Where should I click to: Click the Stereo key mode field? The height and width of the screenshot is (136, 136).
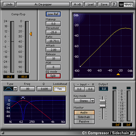(83, 101)
